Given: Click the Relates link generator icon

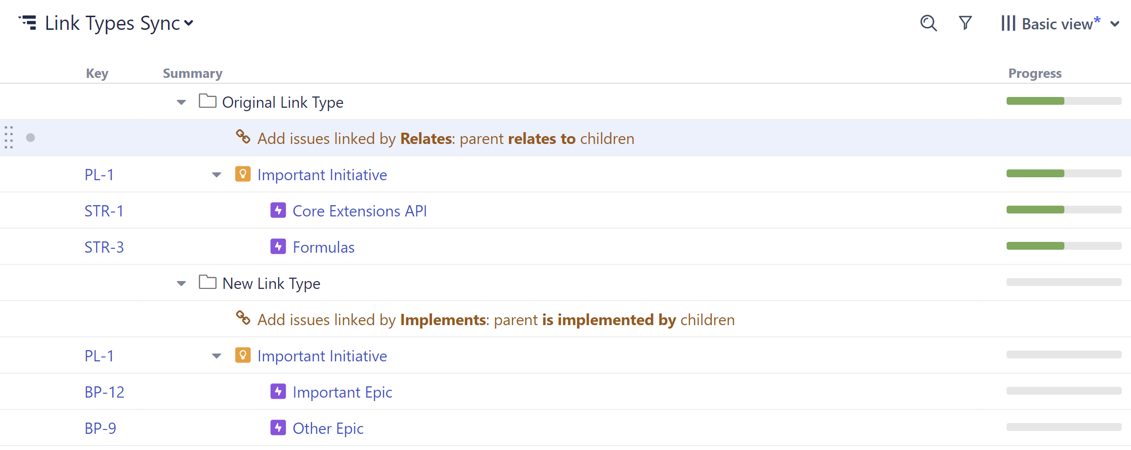Looking at the screenshot, I should coord(243,137).
